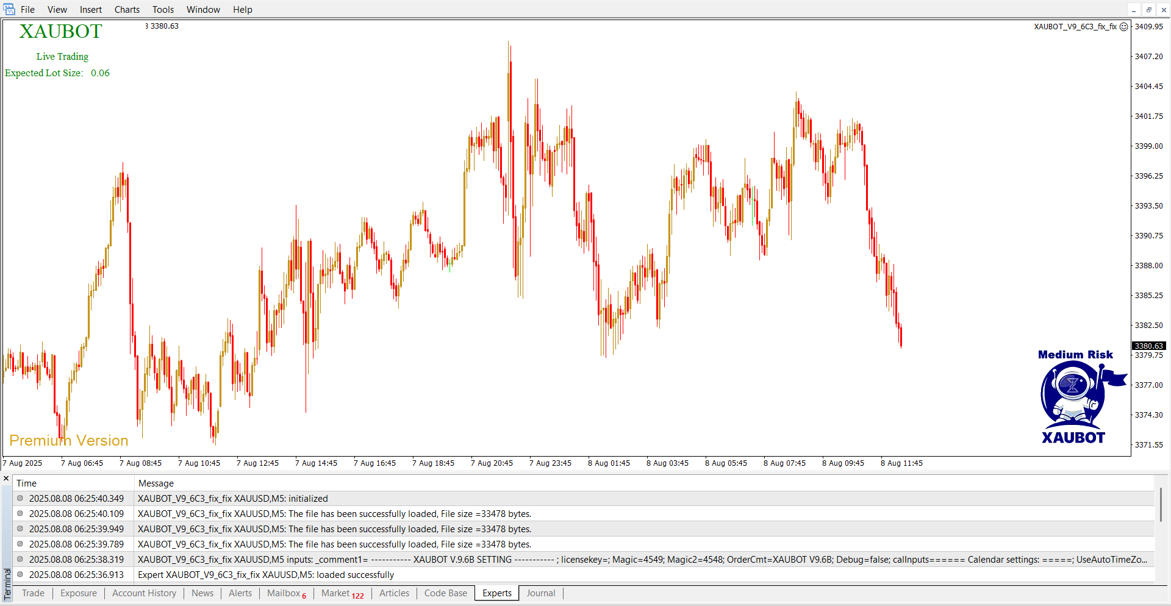Click the log icon of the 'initialized' entry
The height and width of the screenshot is (606, 1171).
tap(20, 498)
